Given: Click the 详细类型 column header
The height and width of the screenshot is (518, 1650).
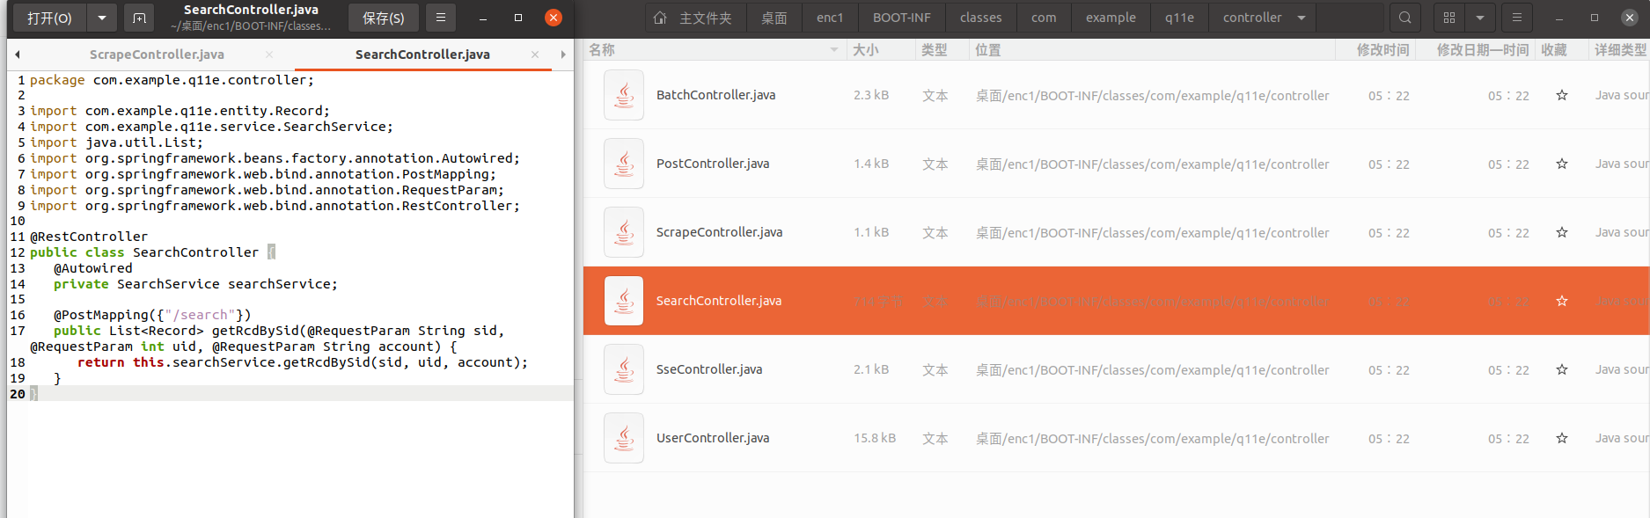Looking at the screenshot, I should 1620,50.
